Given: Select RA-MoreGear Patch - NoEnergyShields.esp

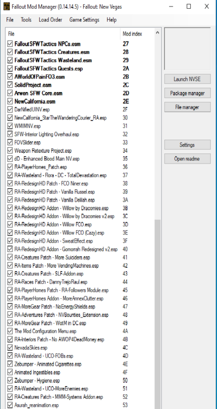Looking at the screenshot, I should point(54,306).
